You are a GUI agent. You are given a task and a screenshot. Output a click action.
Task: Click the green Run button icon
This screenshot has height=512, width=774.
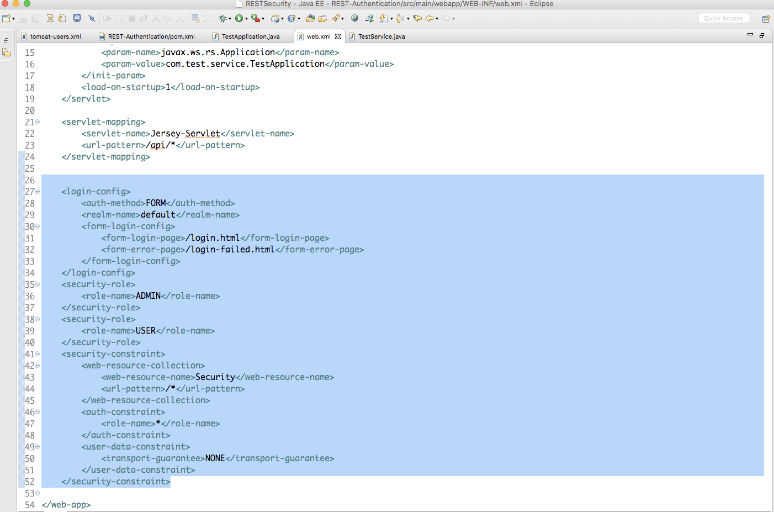[238, 18]
